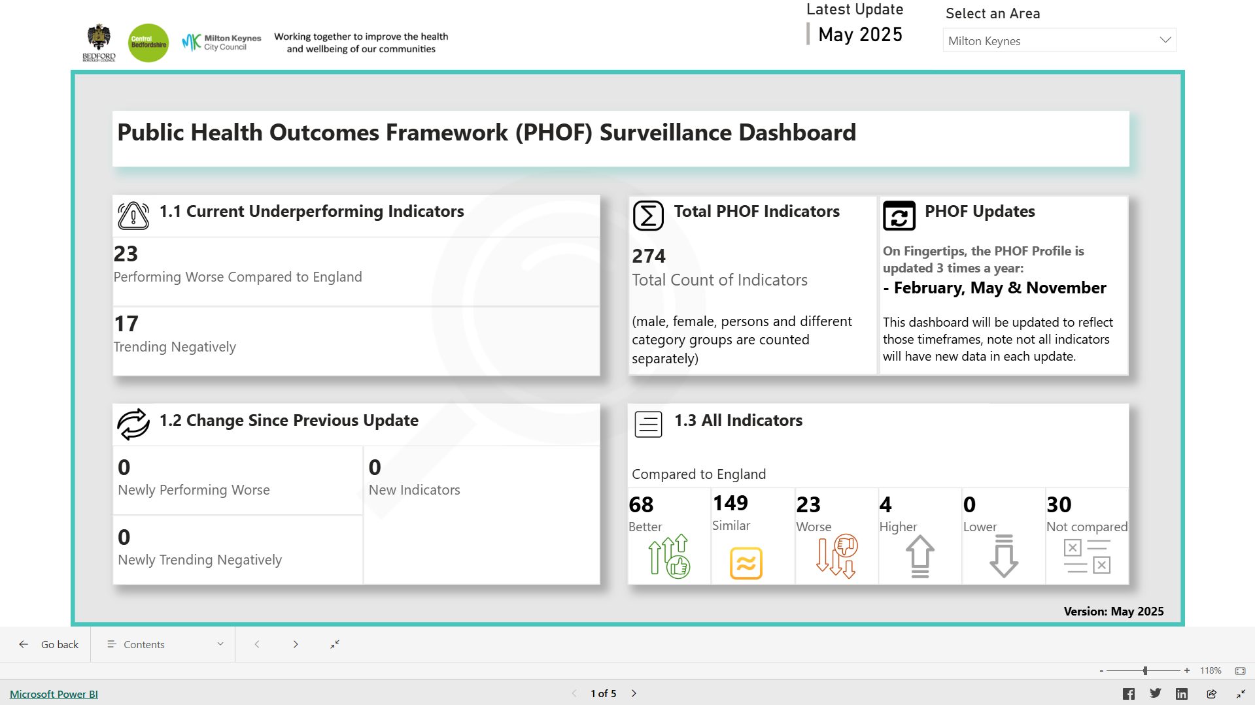Screen dimensions: 1255x705
Task: Click the 23 Performing Worse Compared to England card
Action: (x=356, y=271)
